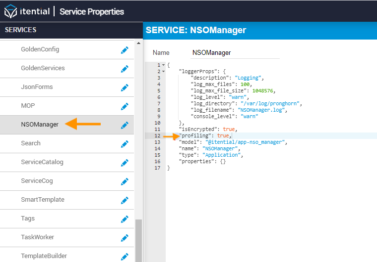377x262 pixels.
Task: Click pencil icon for TemplateBuilder
Action: 125,257
